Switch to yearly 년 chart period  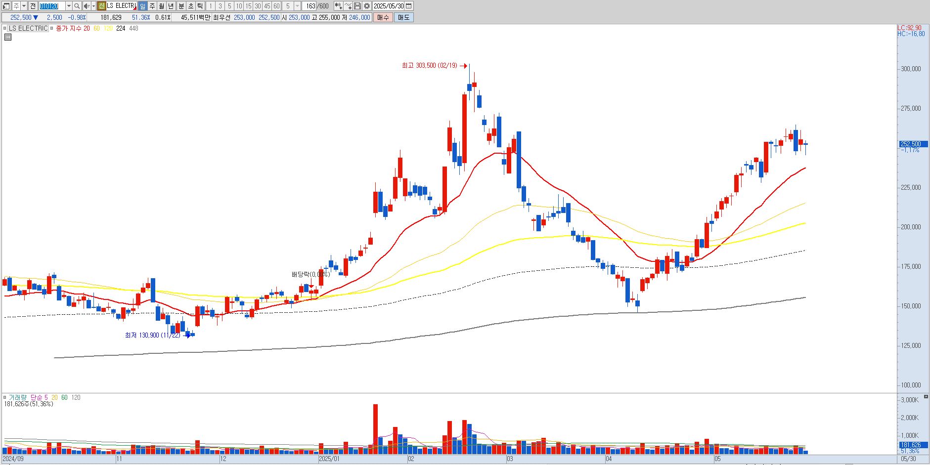tap(171, 6)
